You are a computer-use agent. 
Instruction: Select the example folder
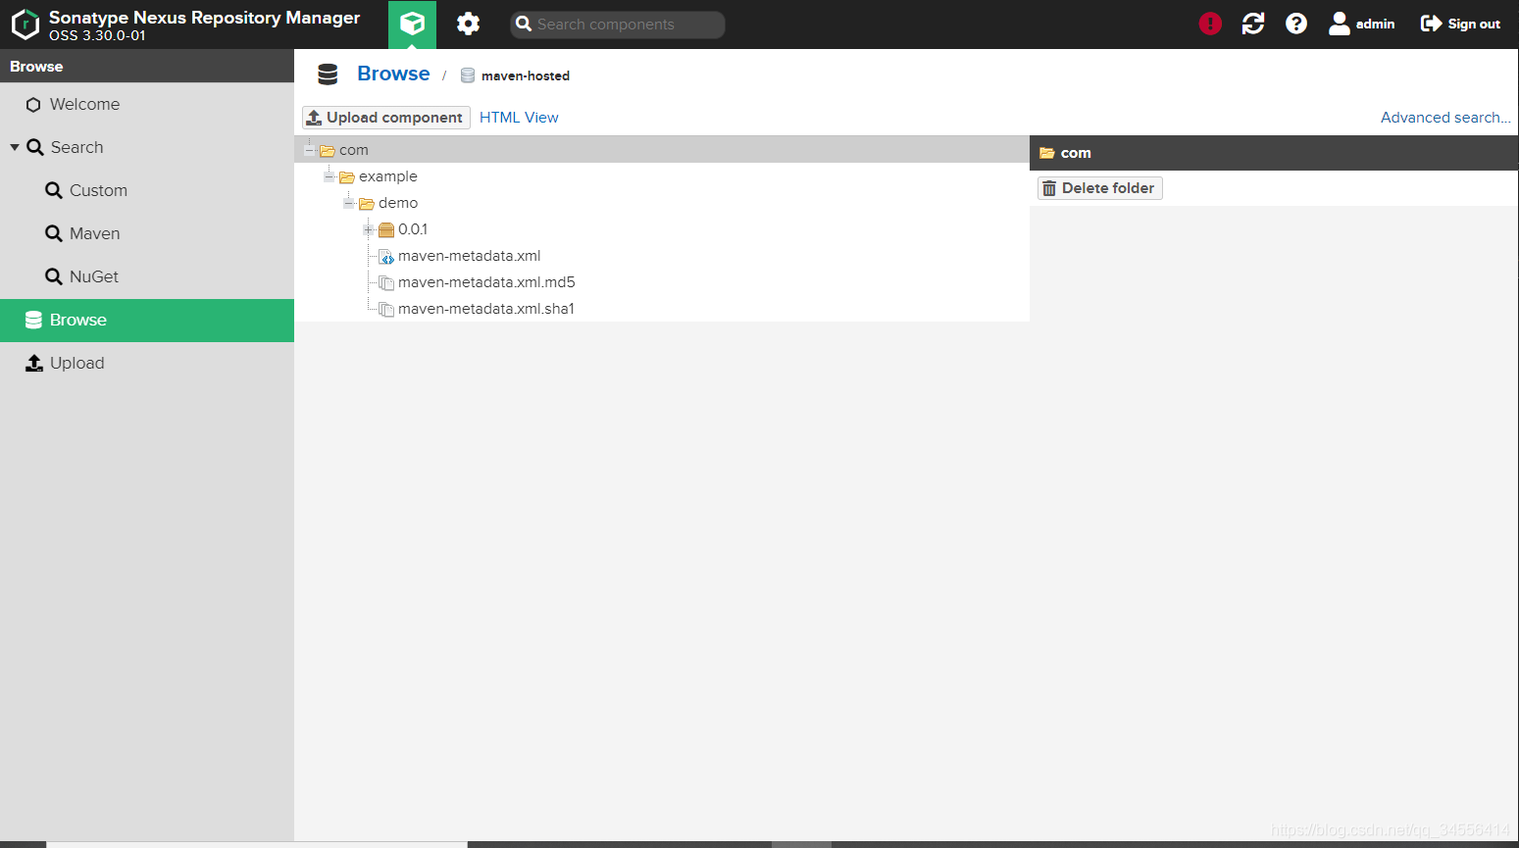click(388, 176)
